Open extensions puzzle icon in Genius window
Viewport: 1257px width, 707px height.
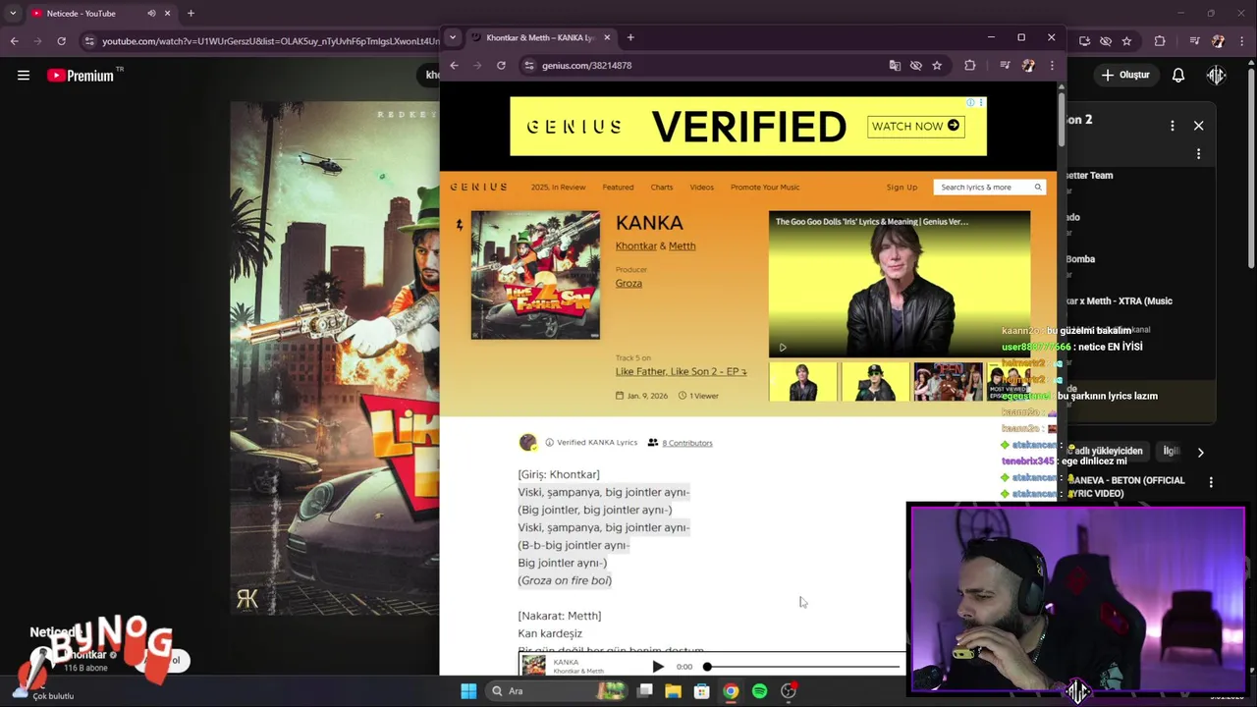[x=970, y=66]
